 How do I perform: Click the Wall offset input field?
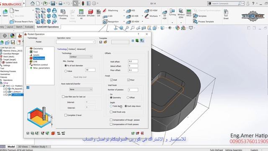133,62
